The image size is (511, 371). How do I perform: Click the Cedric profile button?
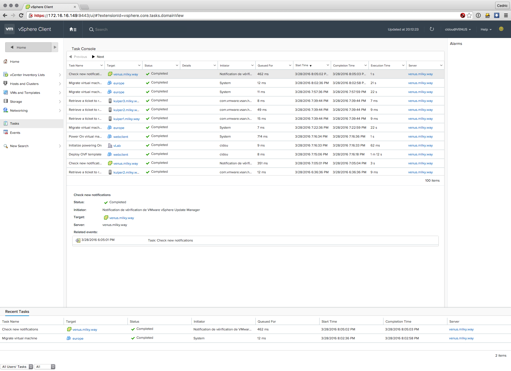502,5
